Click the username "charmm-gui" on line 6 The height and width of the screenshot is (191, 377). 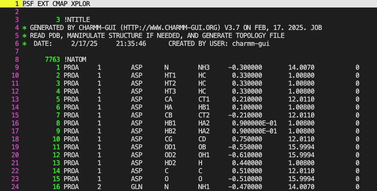click(251, 44)
